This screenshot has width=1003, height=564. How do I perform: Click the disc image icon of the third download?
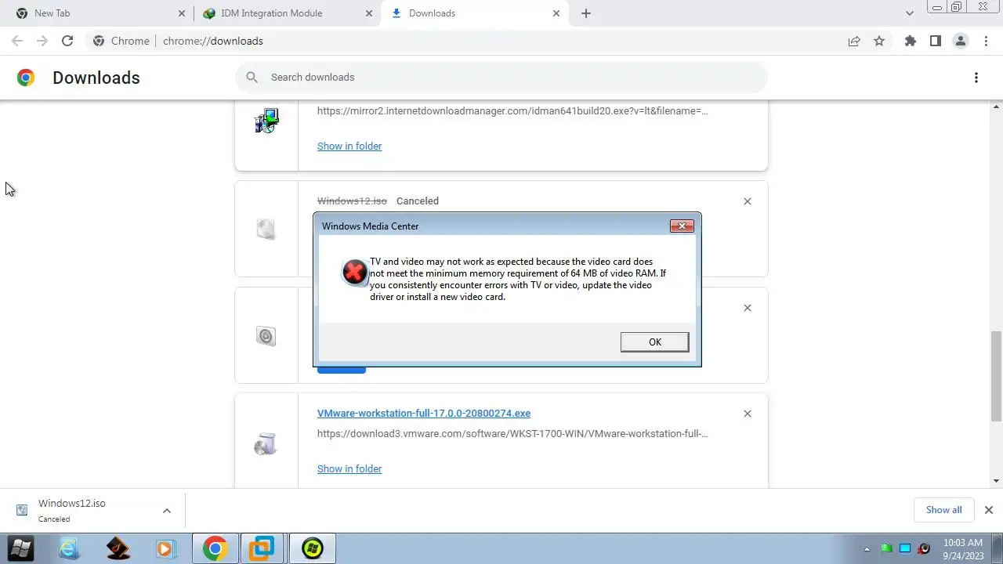(266, 336)
